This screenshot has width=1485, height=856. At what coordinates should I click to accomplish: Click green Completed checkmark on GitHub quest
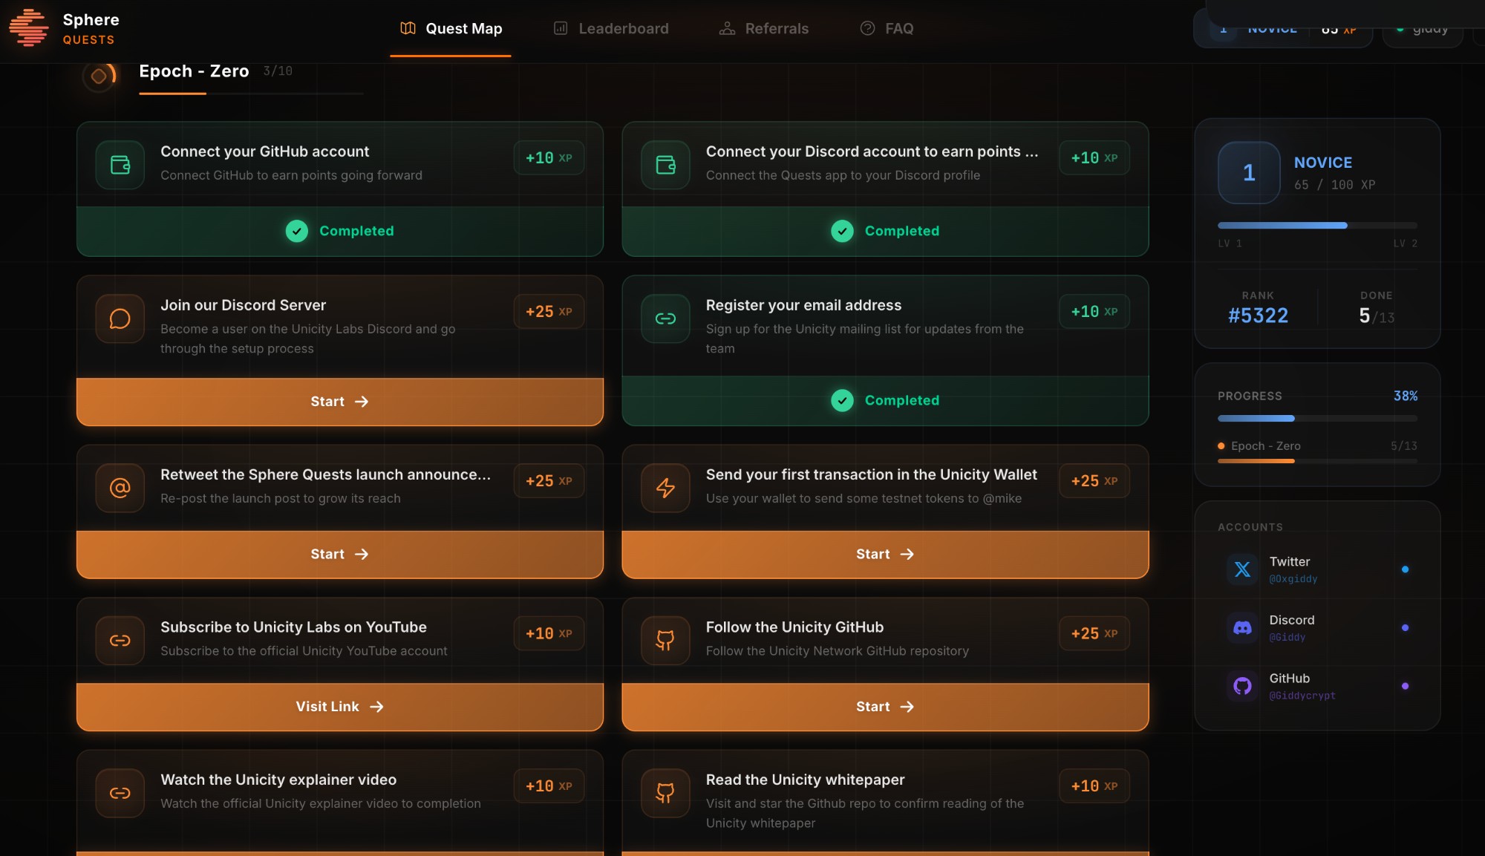[296, 231]
